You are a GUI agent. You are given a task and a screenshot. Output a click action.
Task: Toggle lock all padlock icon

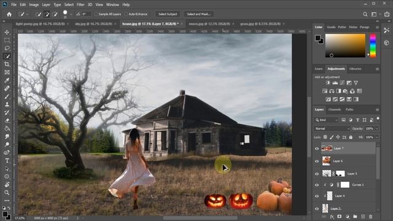351,138
